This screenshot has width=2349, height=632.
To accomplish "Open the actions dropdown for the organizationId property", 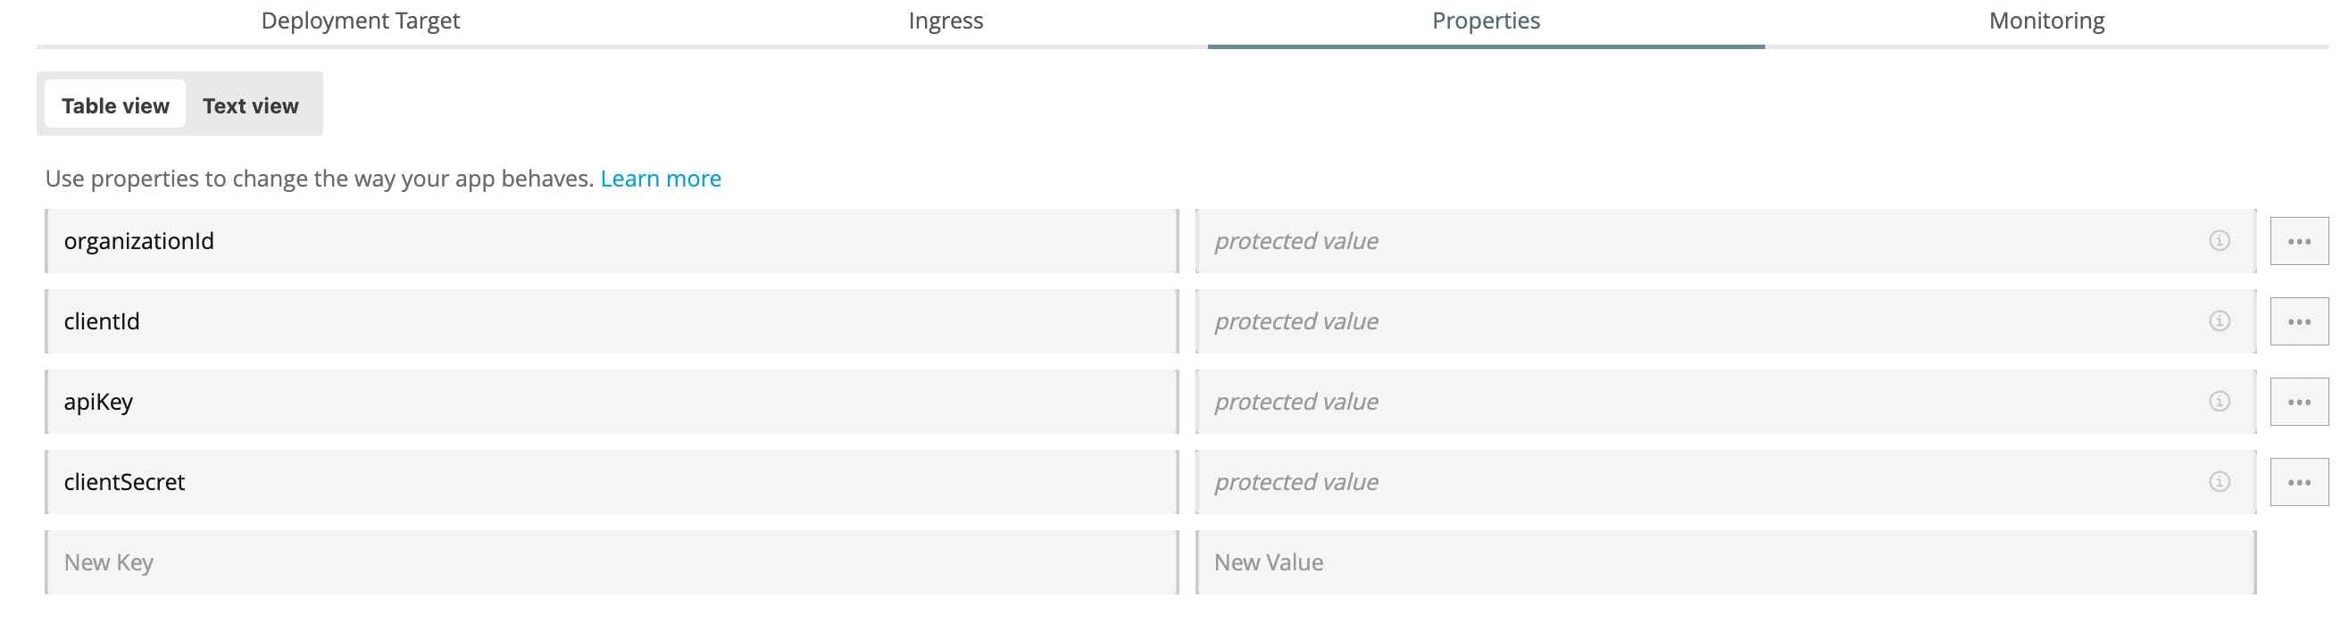I will [x=2299, y=241].
